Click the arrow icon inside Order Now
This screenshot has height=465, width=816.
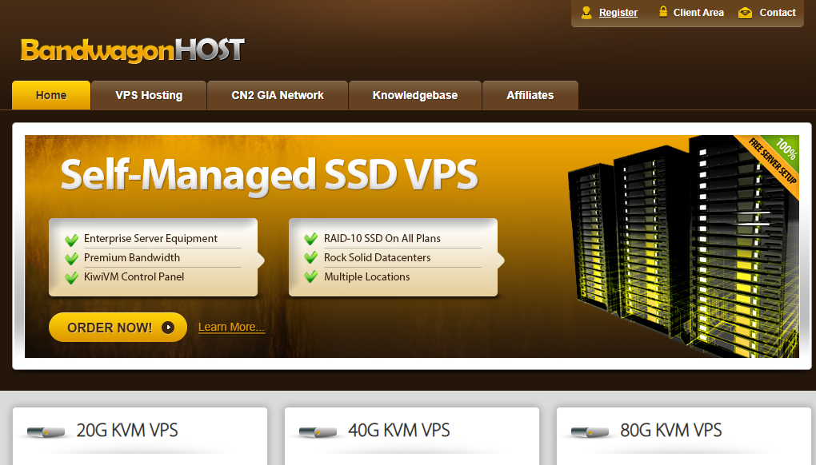[x=167, y=328]
